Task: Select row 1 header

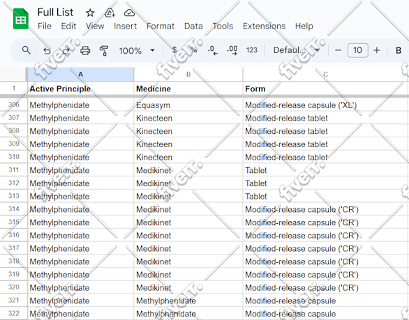Action: click(x=13, y=89)
